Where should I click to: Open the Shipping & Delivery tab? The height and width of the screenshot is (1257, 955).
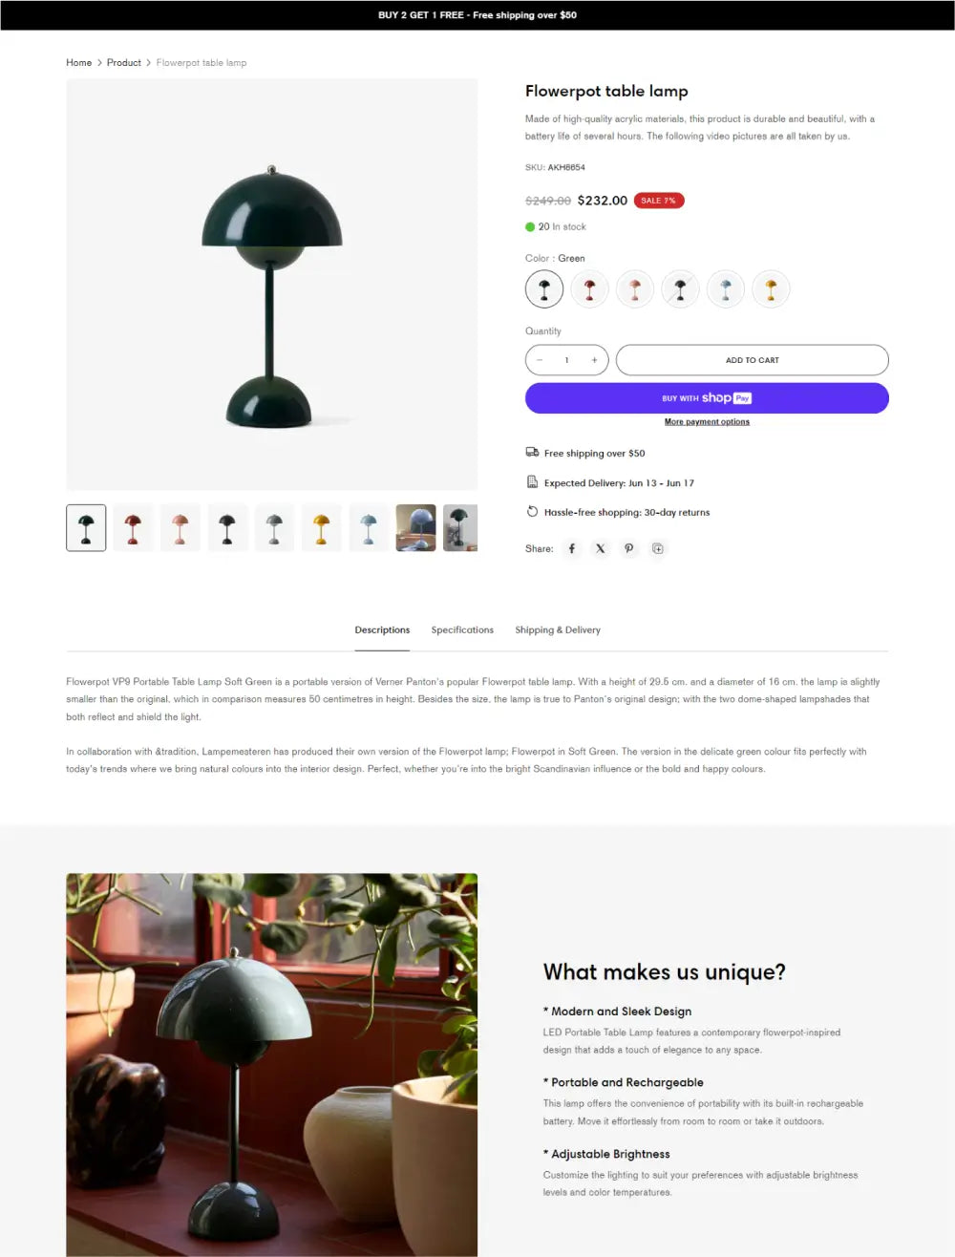[558, 630]
